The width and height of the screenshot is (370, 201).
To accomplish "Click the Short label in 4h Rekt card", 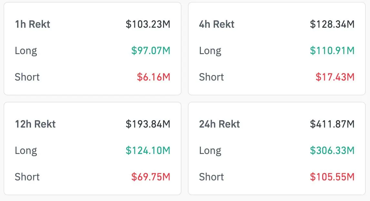I will pos(211,77).
